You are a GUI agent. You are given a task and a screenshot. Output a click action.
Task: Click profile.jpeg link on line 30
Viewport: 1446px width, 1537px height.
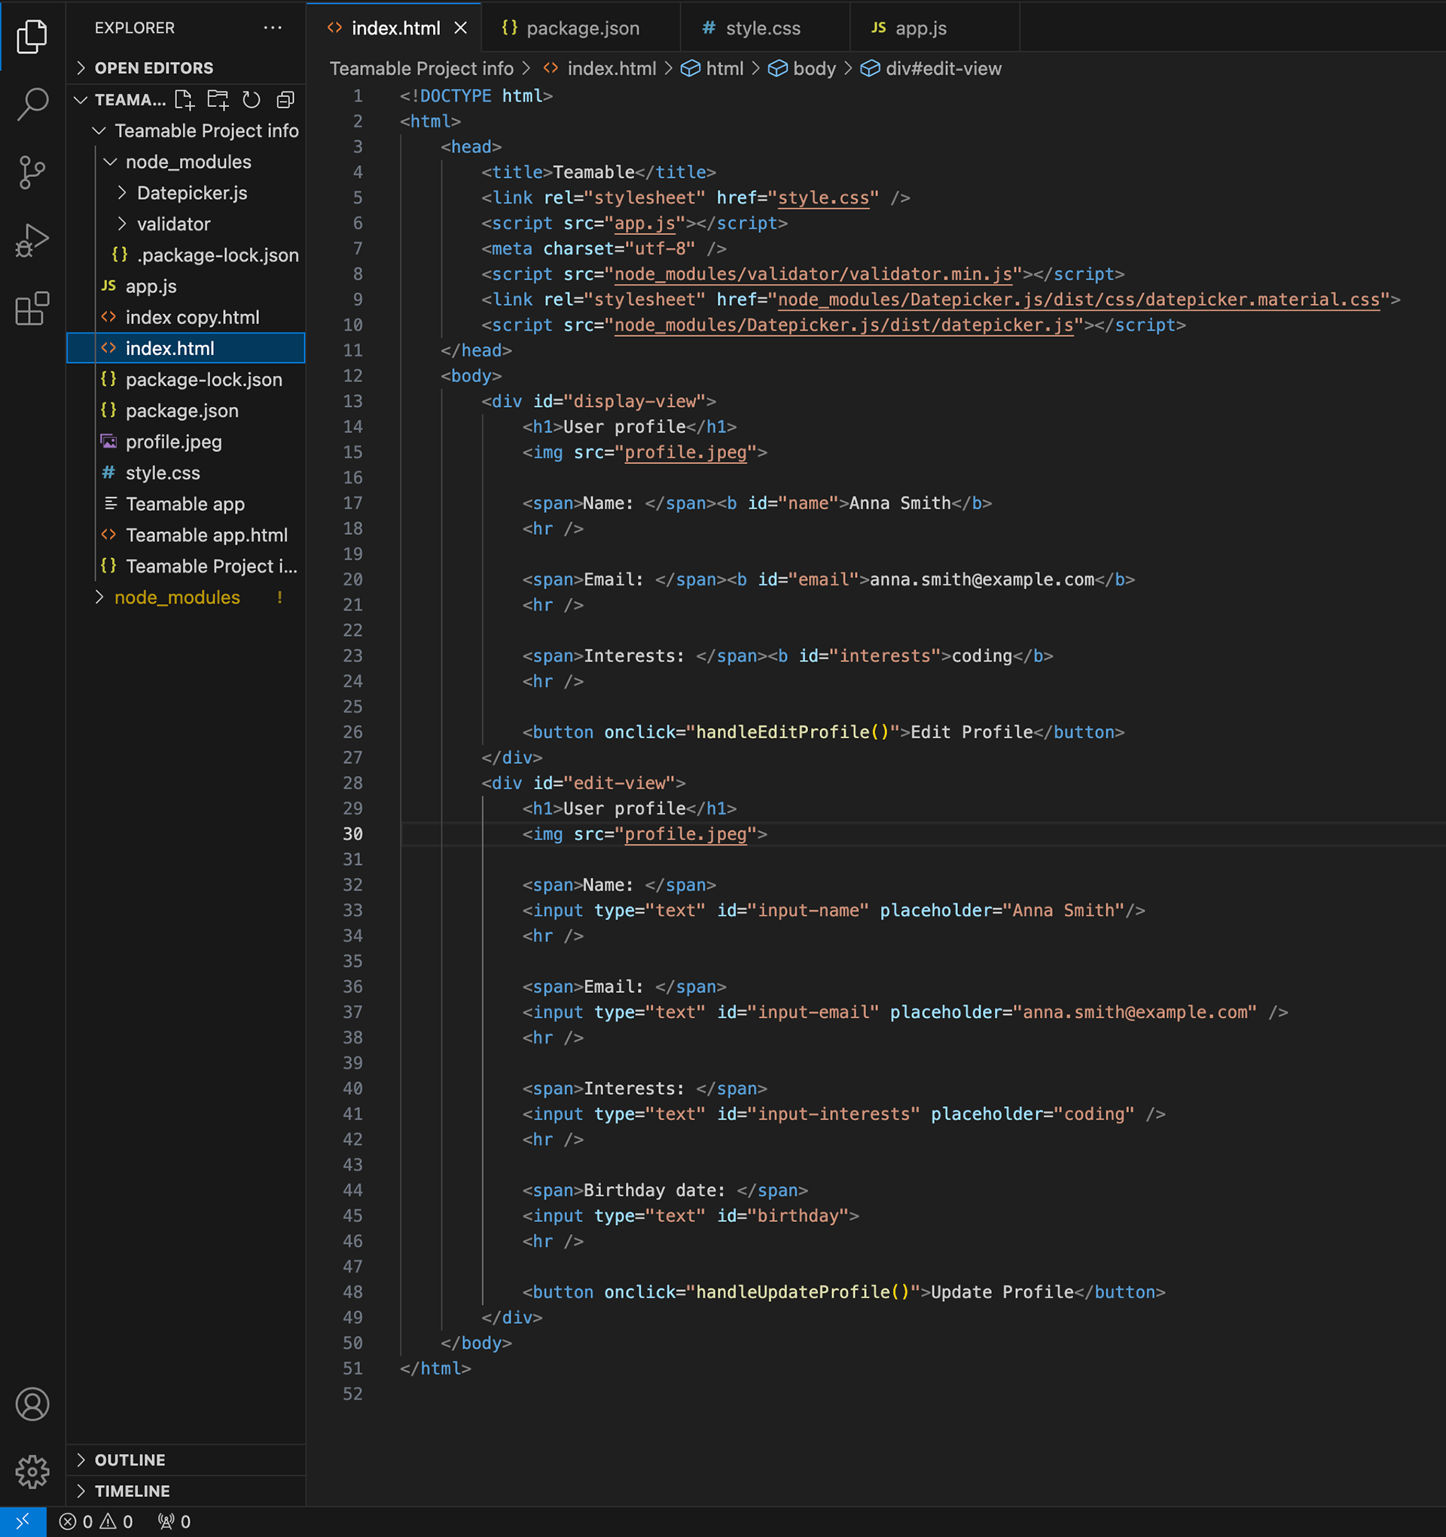[x=685, y=834]
